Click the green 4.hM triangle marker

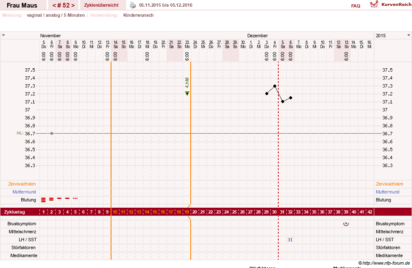tap(187, 93)
